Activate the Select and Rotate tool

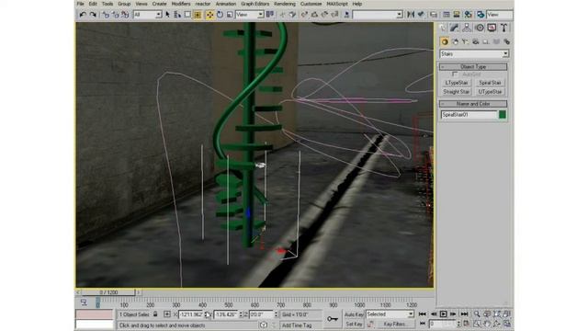point(220,15)
